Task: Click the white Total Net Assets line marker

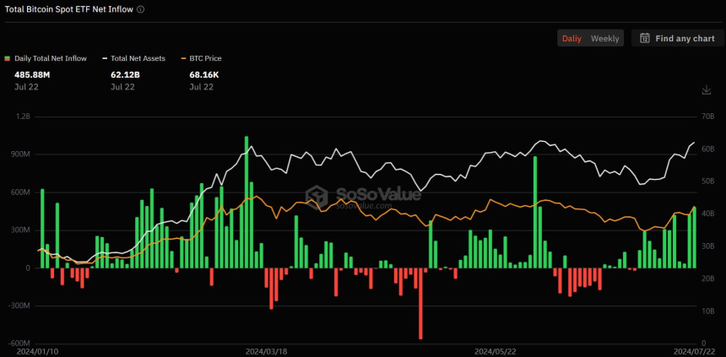Action: 105,58
